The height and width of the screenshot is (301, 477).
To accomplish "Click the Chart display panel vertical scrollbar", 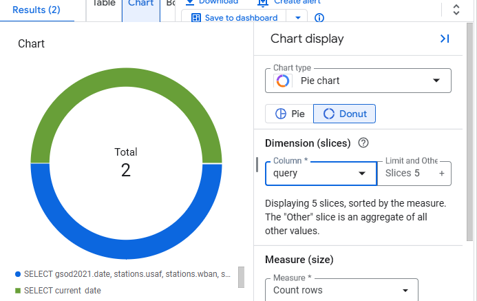I will pos(469,132).
